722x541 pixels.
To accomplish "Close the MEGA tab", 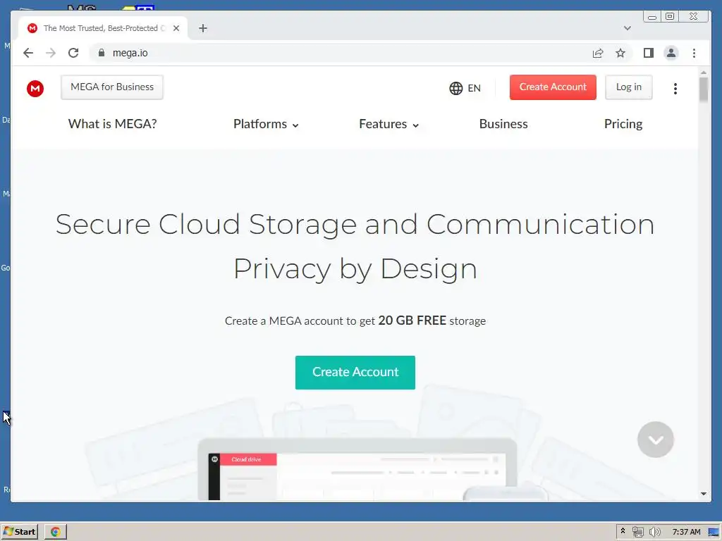I will click(x=176, y=28).
